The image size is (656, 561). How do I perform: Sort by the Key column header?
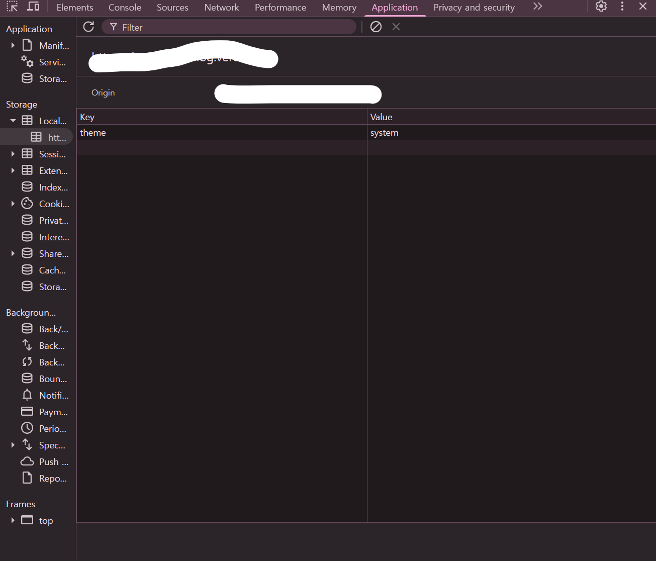click(x=222, y=117)
